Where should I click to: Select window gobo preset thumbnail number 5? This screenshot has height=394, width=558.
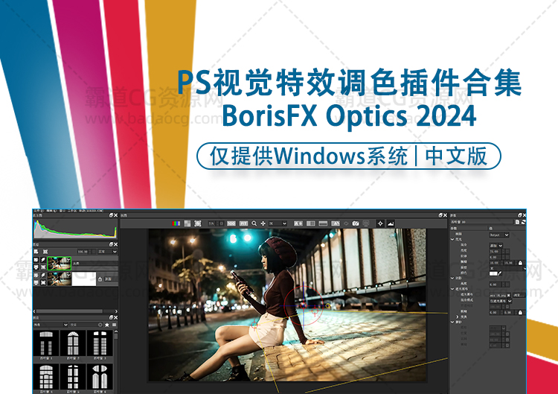coord(73,377)
